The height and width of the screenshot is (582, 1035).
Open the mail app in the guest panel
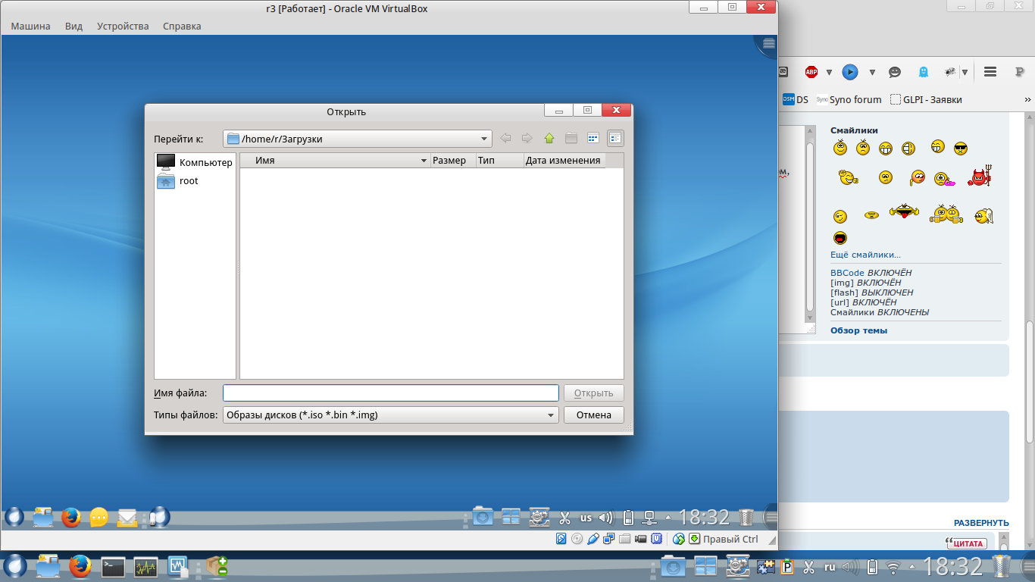[x=127, y=518]
